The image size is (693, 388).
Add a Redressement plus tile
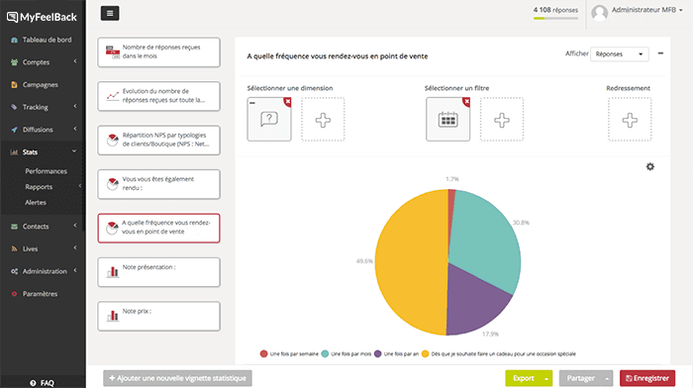pyautogui.click(x=630, y=120)
